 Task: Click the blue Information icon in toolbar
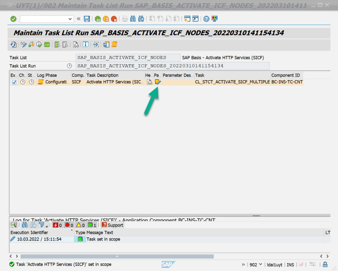pos(86,45)
